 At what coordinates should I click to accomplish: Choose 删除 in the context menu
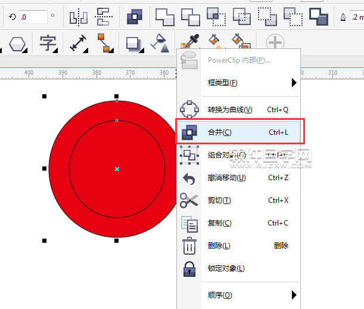tap(239, 246)
